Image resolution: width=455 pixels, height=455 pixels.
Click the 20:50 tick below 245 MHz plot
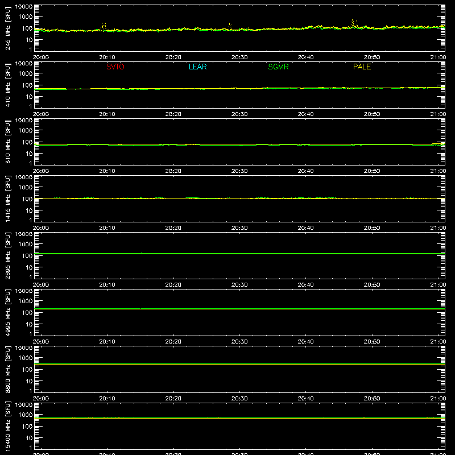tap(372, 57)
